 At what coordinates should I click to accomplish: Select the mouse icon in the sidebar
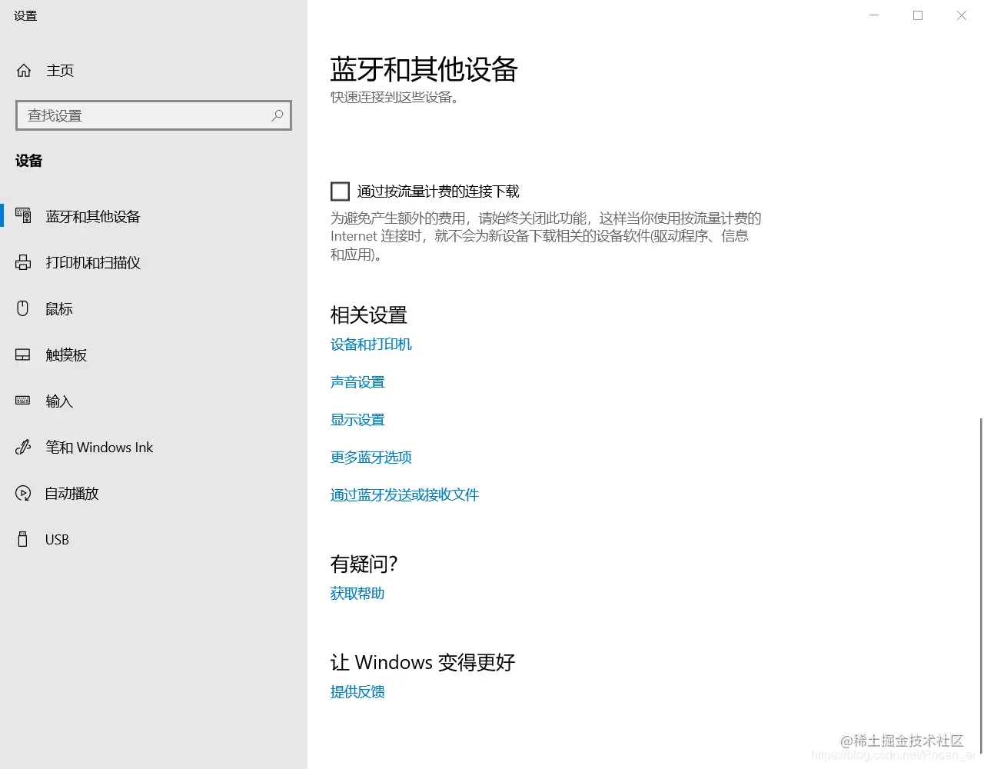pos(23,308)
